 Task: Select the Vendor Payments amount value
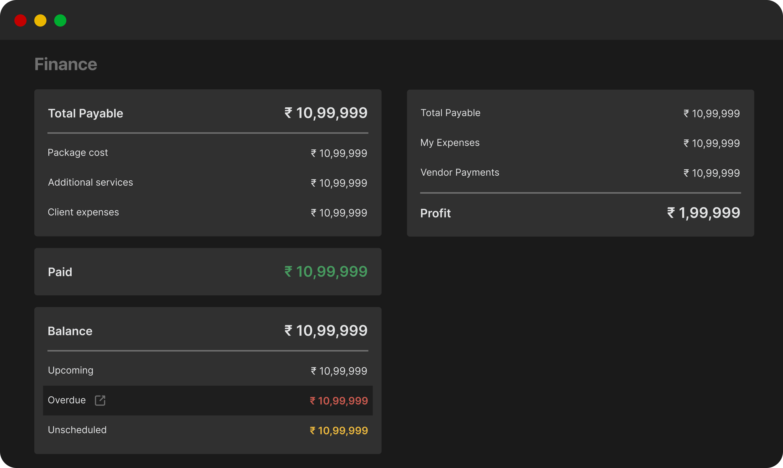coord(711,173)
